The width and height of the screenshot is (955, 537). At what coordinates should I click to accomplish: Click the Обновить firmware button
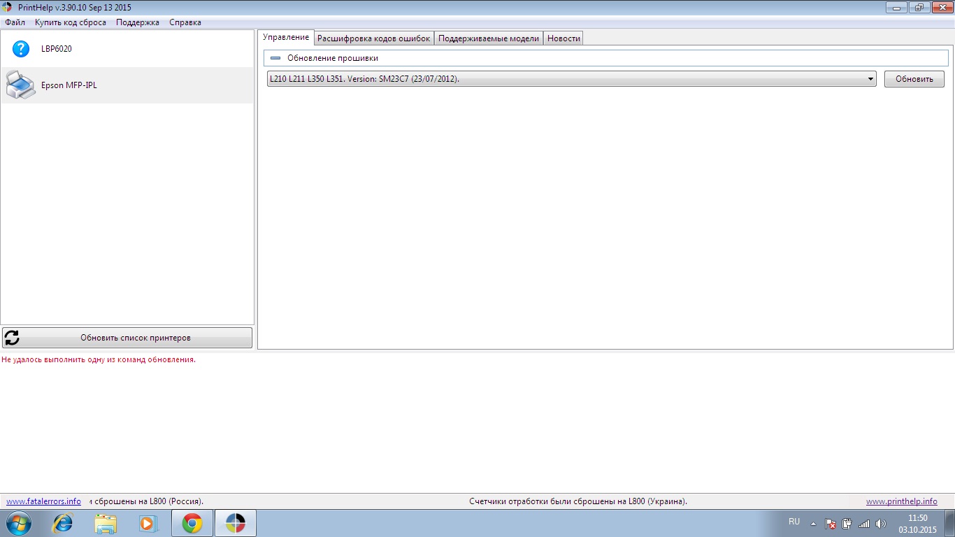point(914,79)
